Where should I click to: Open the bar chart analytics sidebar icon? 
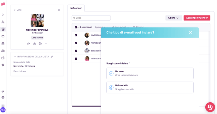(x=3, y=51)
